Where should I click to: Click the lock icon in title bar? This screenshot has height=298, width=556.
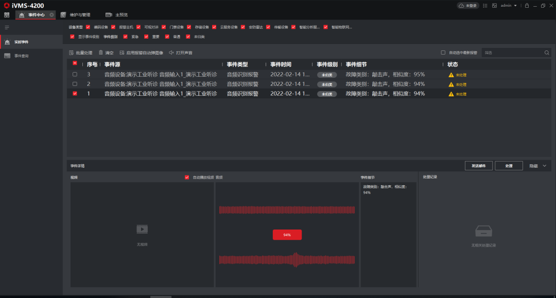tap(527, 6)
